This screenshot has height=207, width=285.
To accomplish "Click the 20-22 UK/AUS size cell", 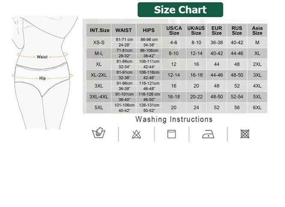I will tap(196, 97).
